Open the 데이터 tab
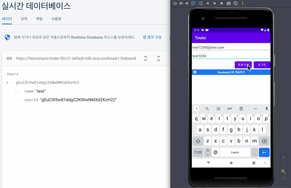Viewport: 291px width, 188px height. click(7, 19)
